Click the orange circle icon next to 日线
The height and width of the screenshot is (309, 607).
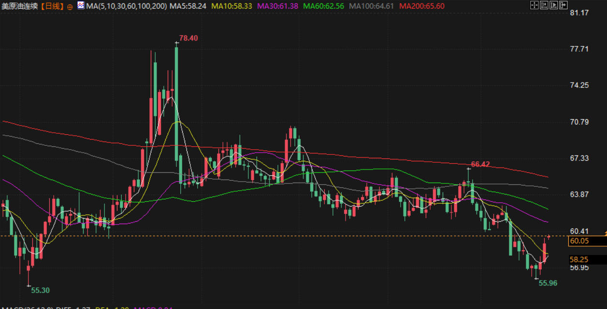click(x=70, y=6)
